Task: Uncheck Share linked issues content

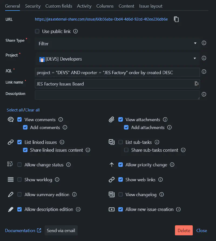Action: (25, 150)
